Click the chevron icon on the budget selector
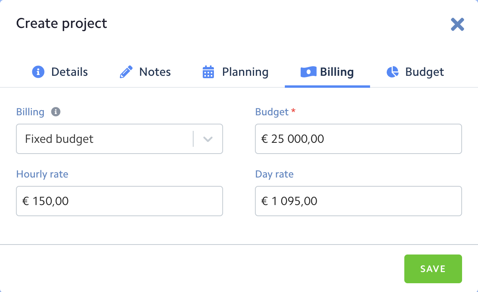Viewport: 478px width, 292px height. point(208,139)
